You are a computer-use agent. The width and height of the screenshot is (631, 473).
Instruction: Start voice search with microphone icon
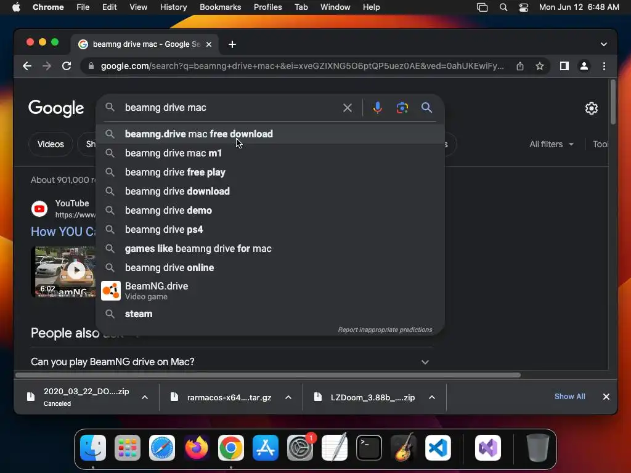click(x=378, y=108)
